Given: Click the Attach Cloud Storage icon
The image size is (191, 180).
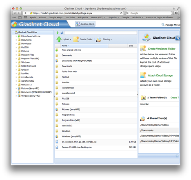Looking at the screenshot, I should click(143, 75).
